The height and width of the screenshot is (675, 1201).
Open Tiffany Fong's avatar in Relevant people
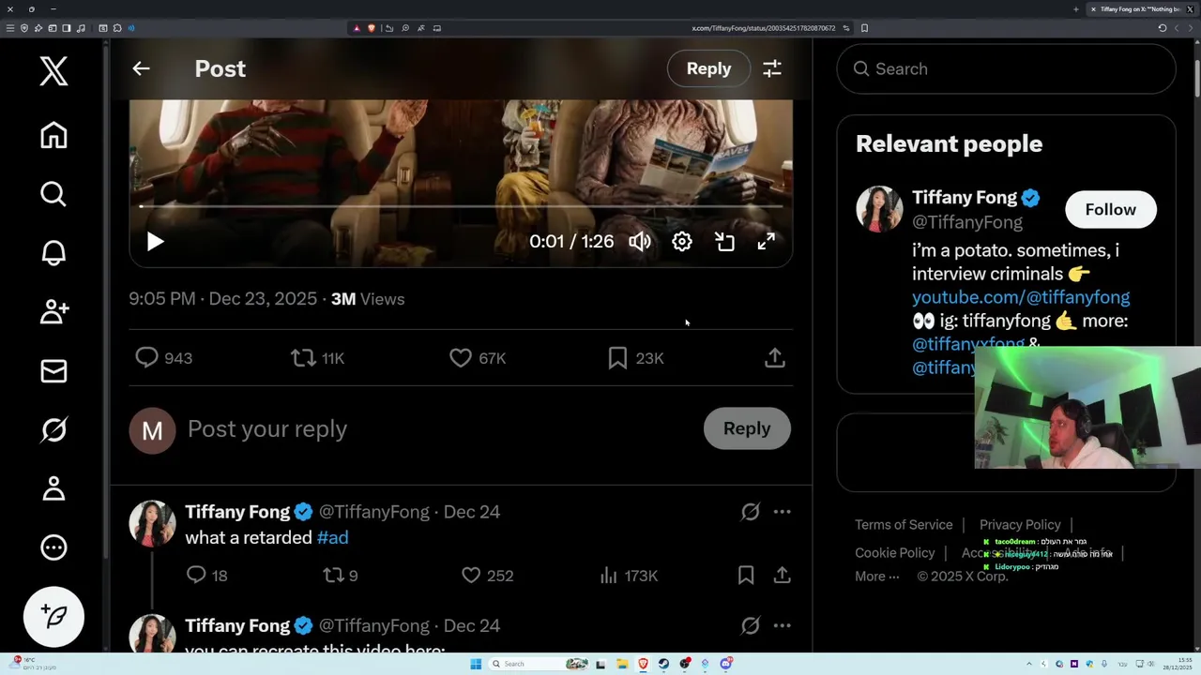pos(879,208)
